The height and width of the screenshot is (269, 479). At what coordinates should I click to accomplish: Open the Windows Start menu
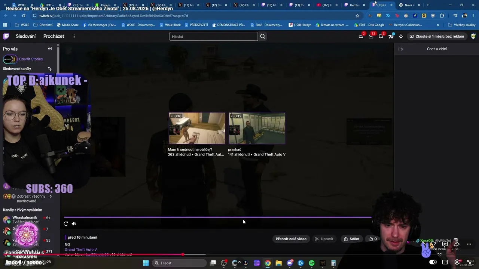(146, 263)
